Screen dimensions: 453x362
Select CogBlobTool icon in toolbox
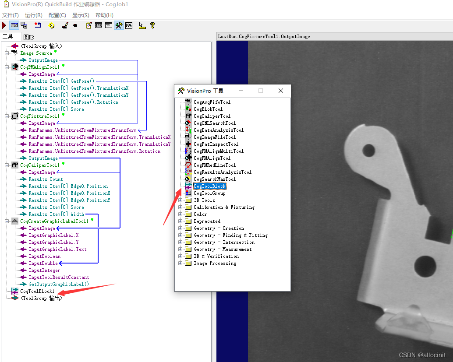[x=188, y=109]
